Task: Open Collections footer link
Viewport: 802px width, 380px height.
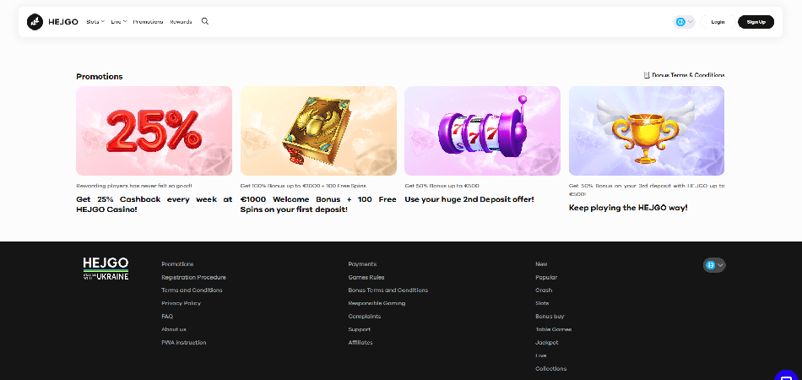Action: click(x=551, y=369)
